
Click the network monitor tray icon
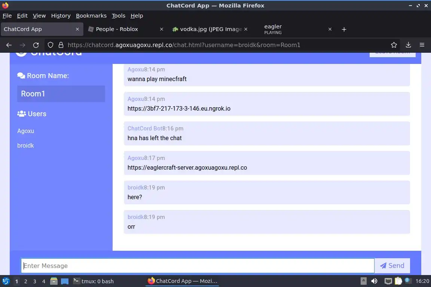pyautogui.click(x=388, y=281)
